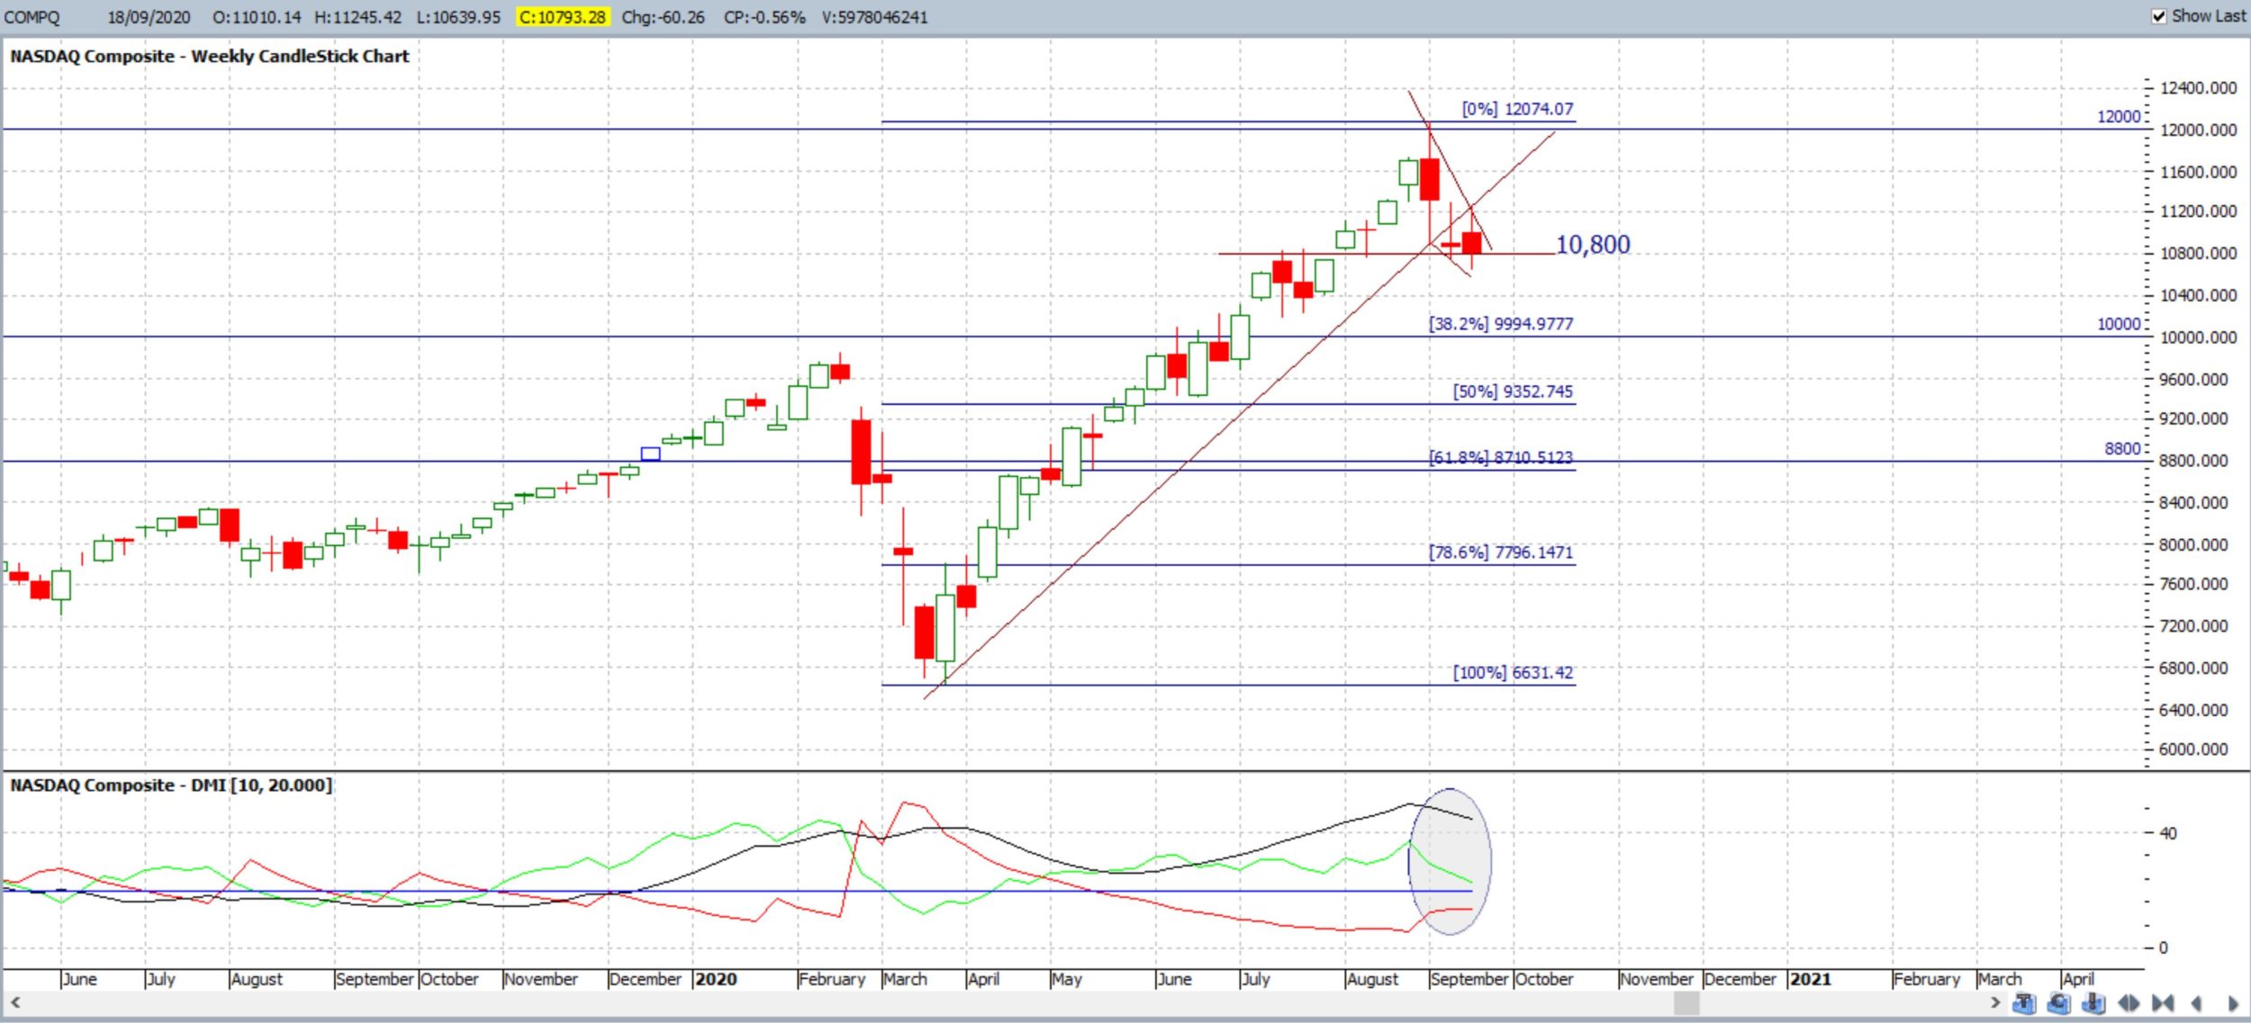Click the 12000 horizontal line label
Screen dimensions: 2251x1023
[2119, 117]
